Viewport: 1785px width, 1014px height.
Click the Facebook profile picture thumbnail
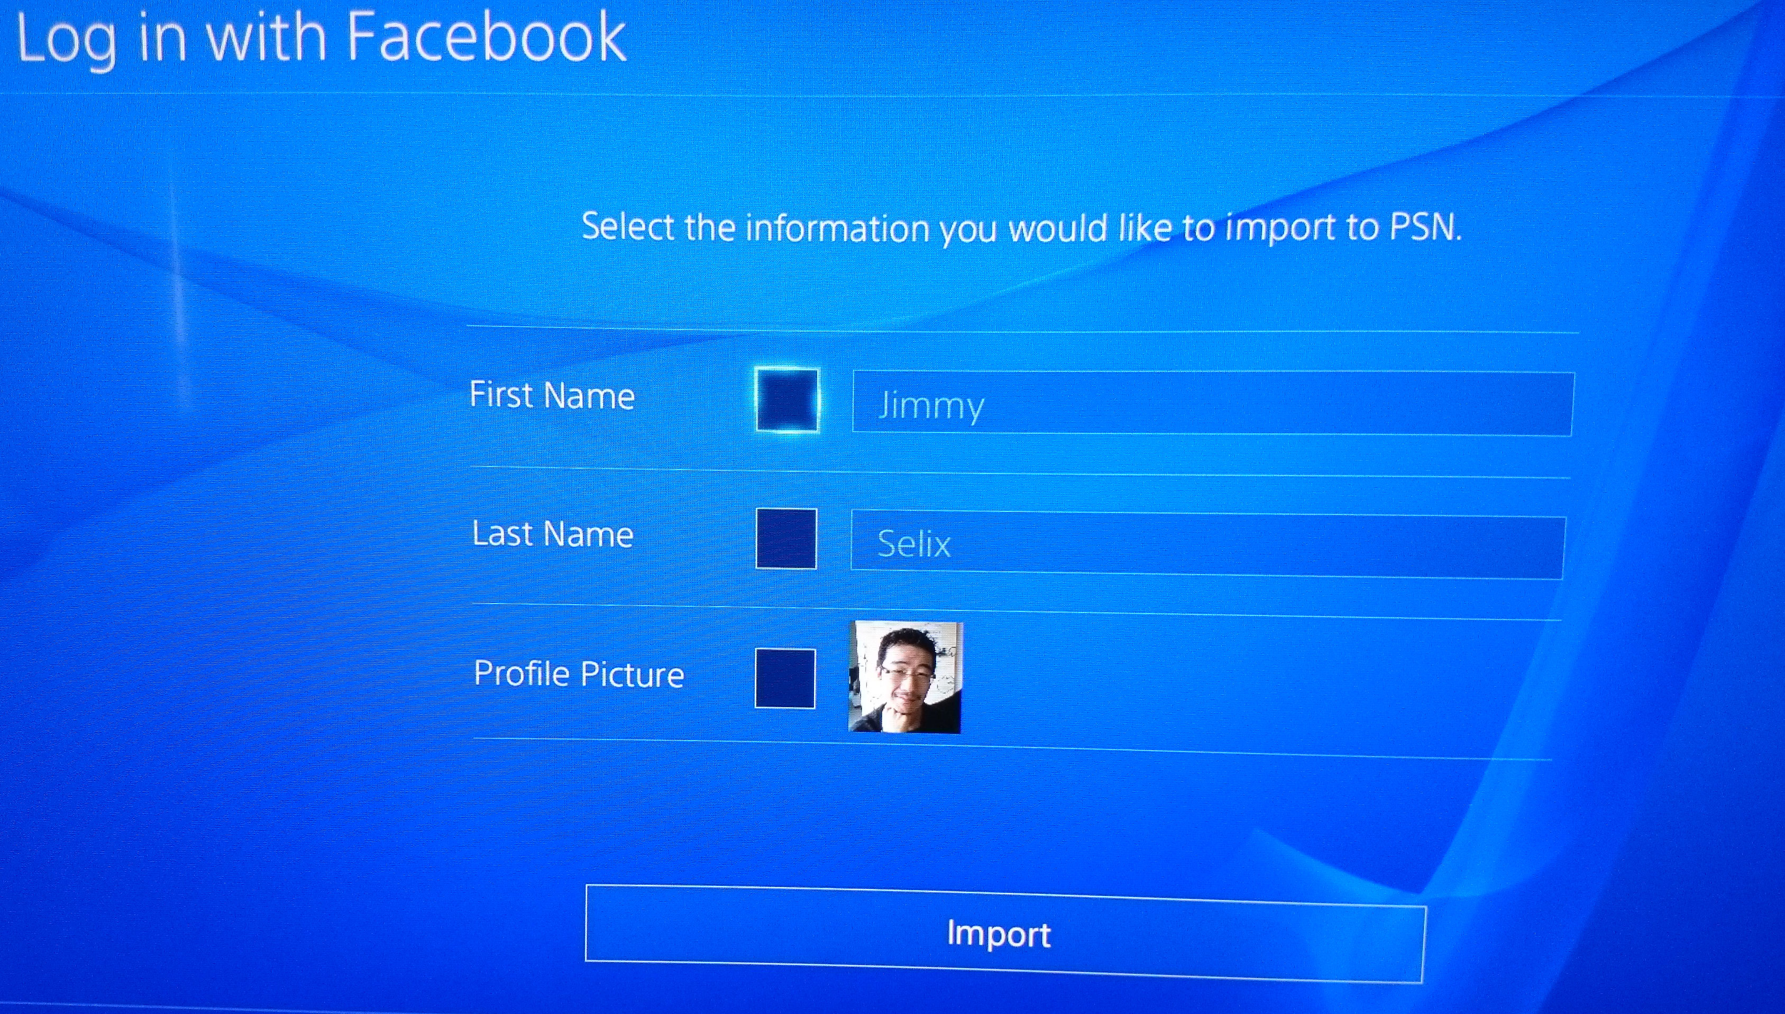click(x=905, y=677)
